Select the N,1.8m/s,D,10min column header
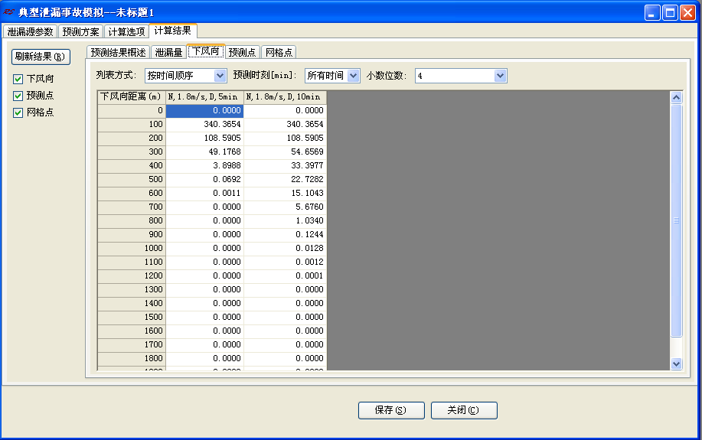Viewport: 702px width, 440px height. (286, 96)
